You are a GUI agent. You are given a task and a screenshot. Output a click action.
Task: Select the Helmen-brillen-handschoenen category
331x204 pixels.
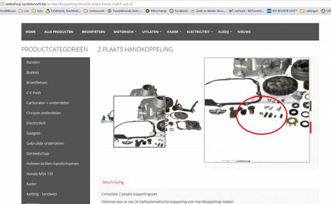coord(53,164)
